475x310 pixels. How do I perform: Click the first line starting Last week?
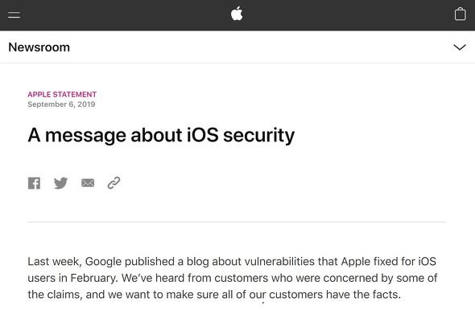(x=232, y=261)
